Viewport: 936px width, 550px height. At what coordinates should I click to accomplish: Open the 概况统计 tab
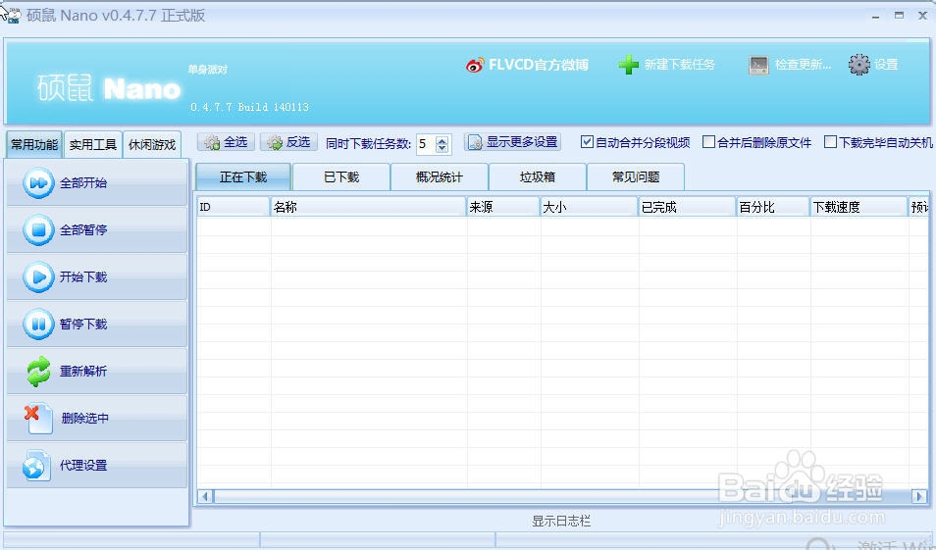click(x=440, y=177)
